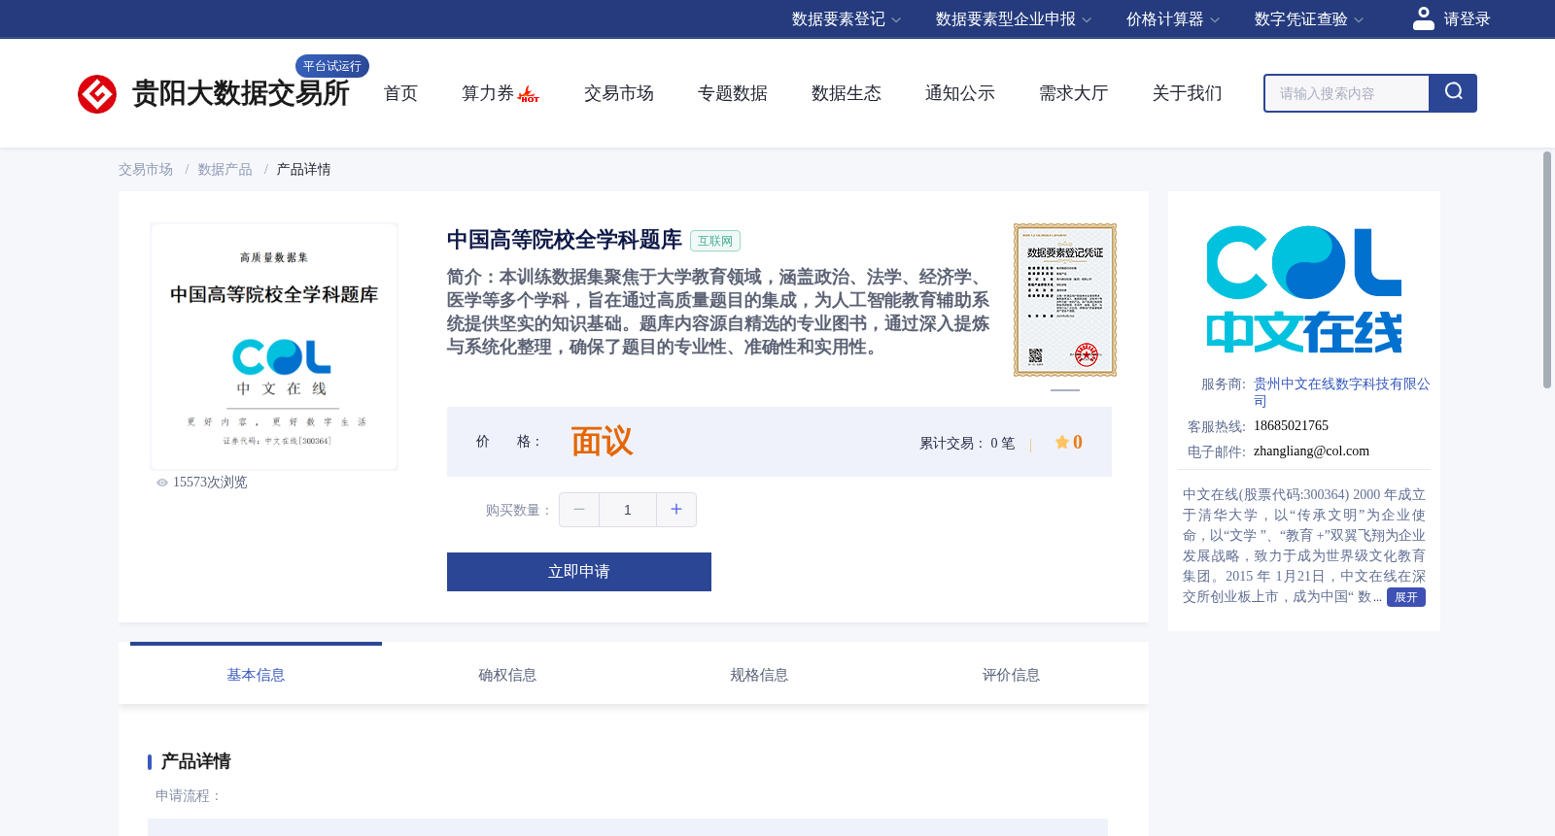Open 通知公示 navigation item
This screenshot has height=836, width=1555.
[x=960, y=93]
